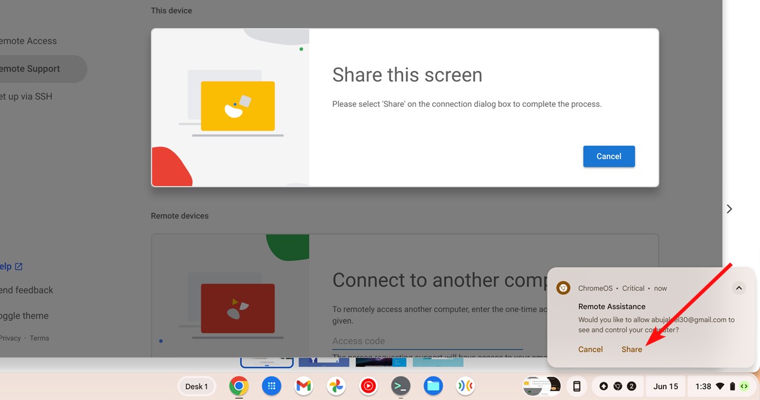Select the Desk 1 button on the shelf

point(196,386)
